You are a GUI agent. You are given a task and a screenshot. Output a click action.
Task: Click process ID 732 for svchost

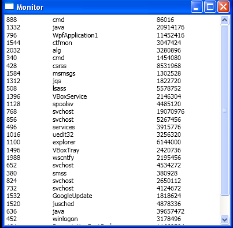(x=12, y=188)
